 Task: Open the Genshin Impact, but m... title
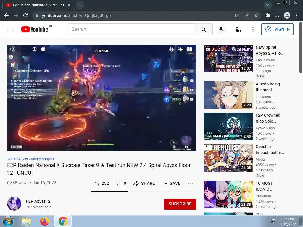[x=270, y=150]
